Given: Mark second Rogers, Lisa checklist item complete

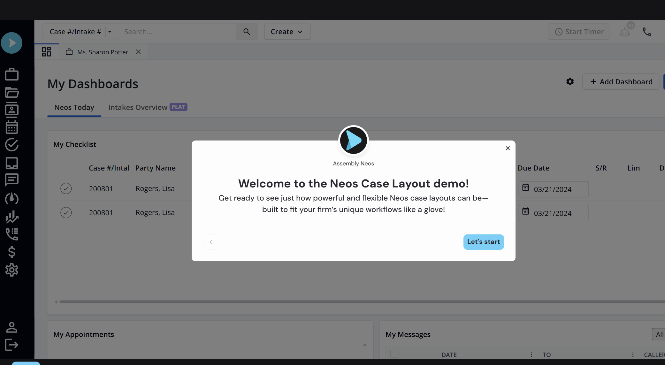Looking at the screenshot, I should 66,212.
